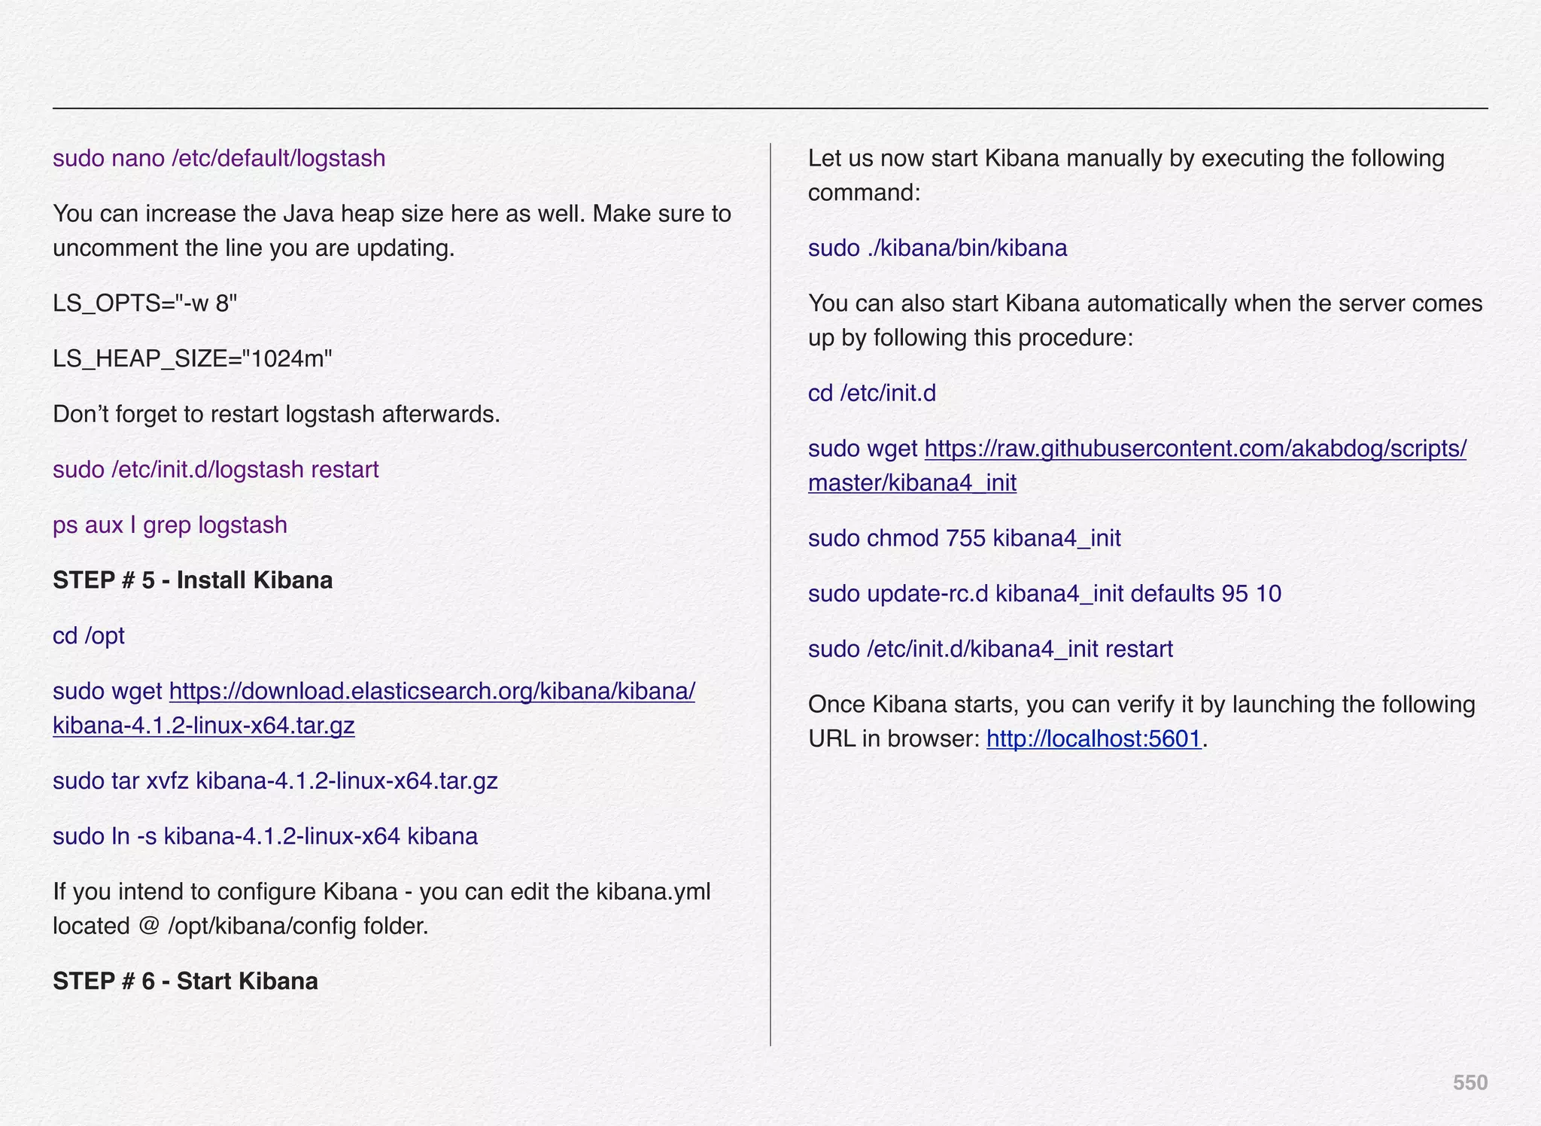
Task: Click the sudo update-rc.d kibana4_init command
Action: point(1044,594)
